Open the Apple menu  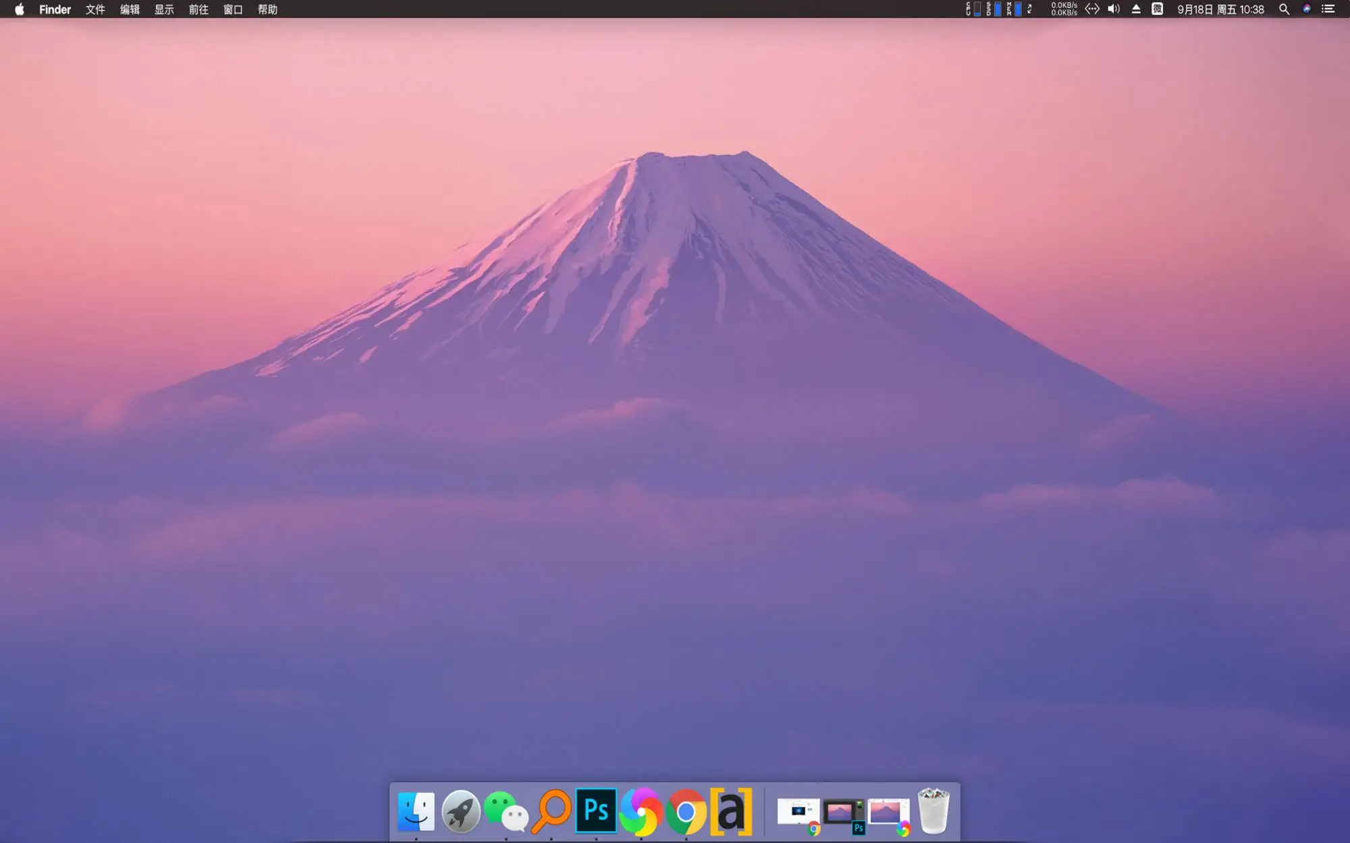pyautogui.click(x=20, y=9)
